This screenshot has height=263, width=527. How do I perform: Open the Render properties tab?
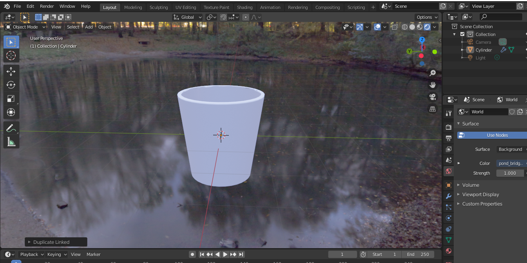(x=449, y=127)
